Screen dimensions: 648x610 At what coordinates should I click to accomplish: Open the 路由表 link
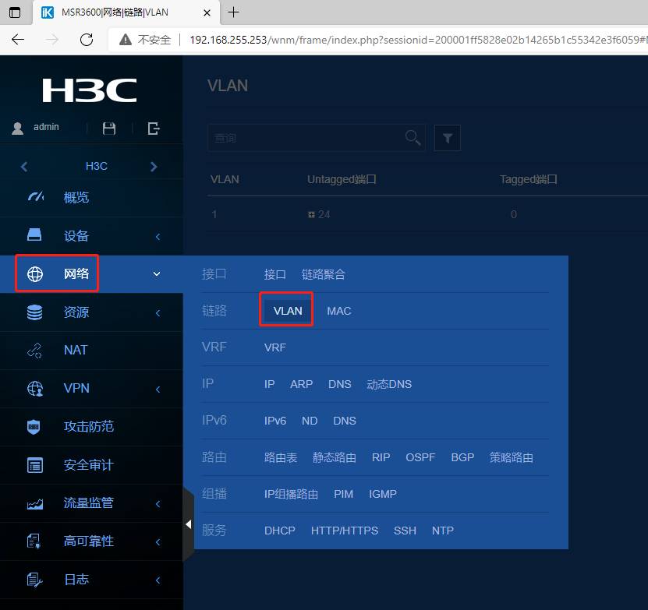click(x=281, y=457)
